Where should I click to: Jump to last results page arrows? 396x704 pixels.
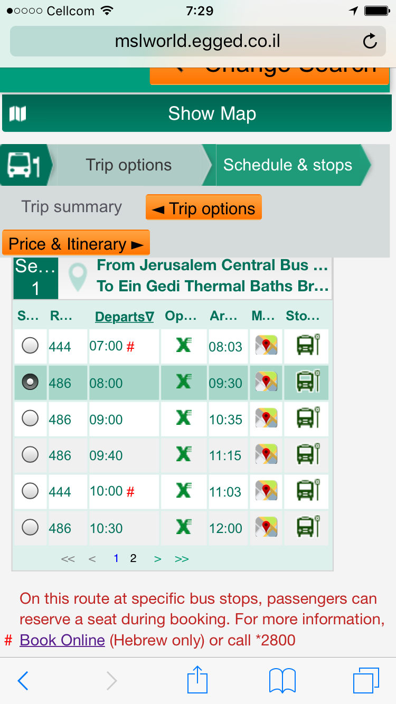pyautogui.click(x=182, y=559)
